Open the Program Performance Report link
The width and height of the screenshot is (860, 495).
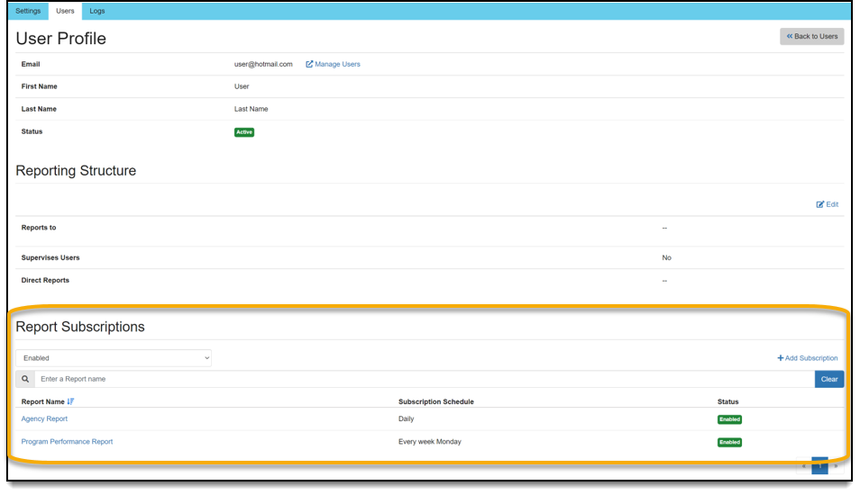click(x=67, y=442)
